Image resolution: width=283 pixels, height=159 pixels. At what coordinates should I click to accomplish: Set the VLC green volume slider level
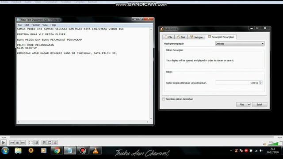point(275,144)
